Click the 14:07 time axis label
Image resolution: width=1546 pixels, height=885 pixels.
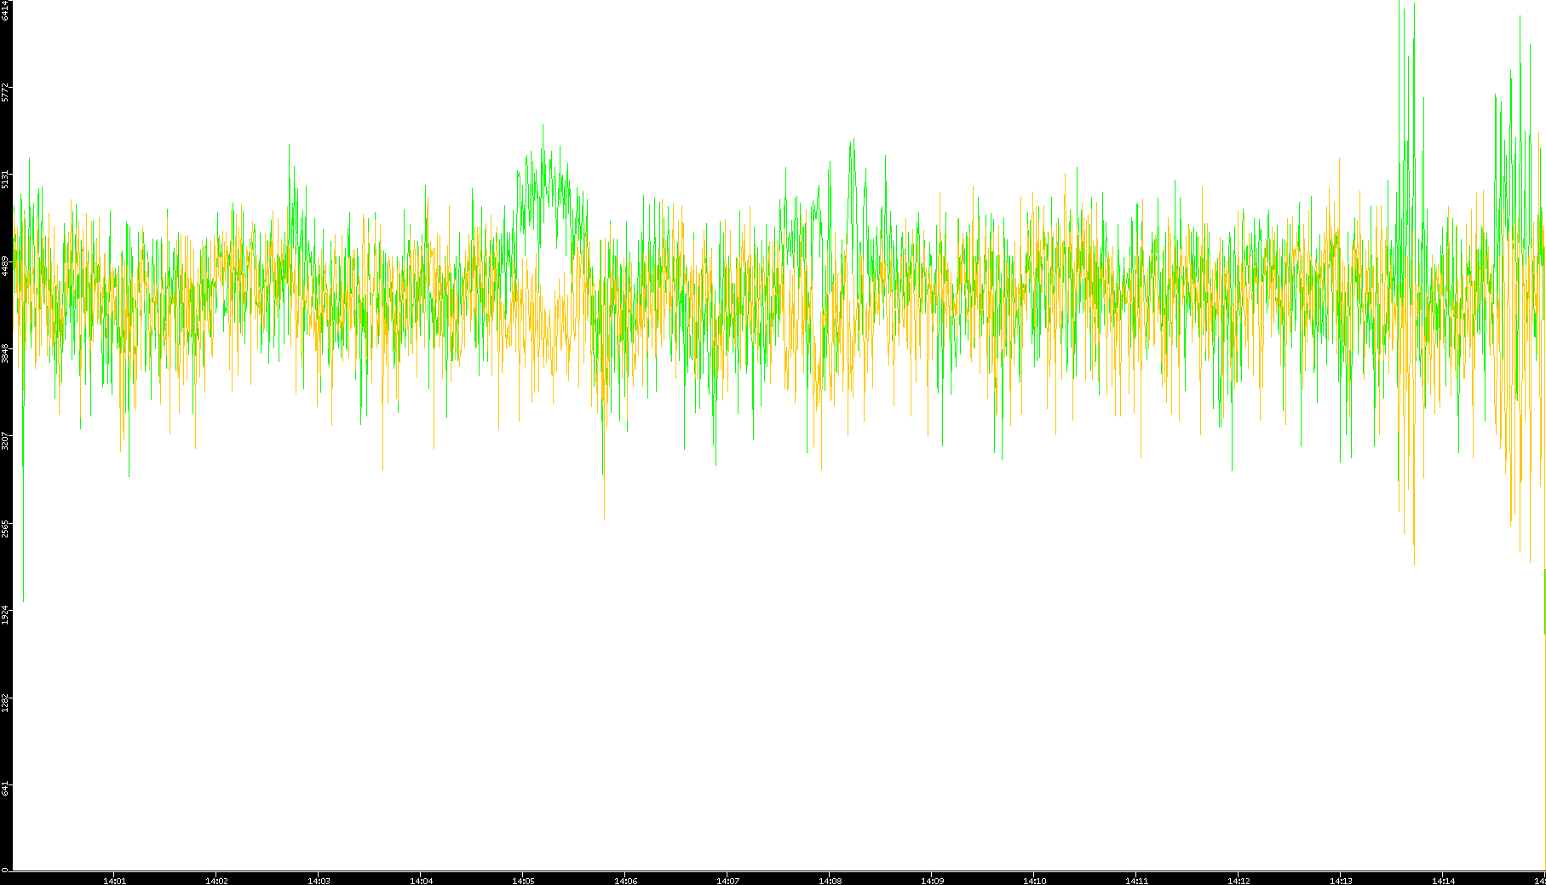[x=727, y=881]
